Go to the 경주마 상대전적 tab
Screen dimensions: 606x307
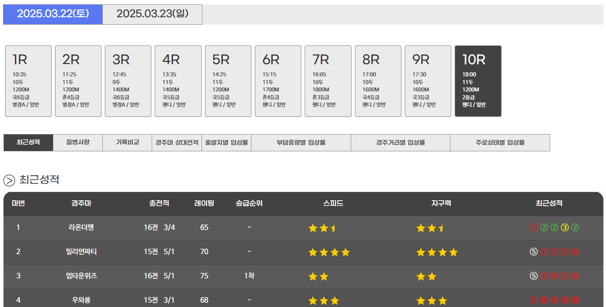pyautogui.click(x=176, y=142)
